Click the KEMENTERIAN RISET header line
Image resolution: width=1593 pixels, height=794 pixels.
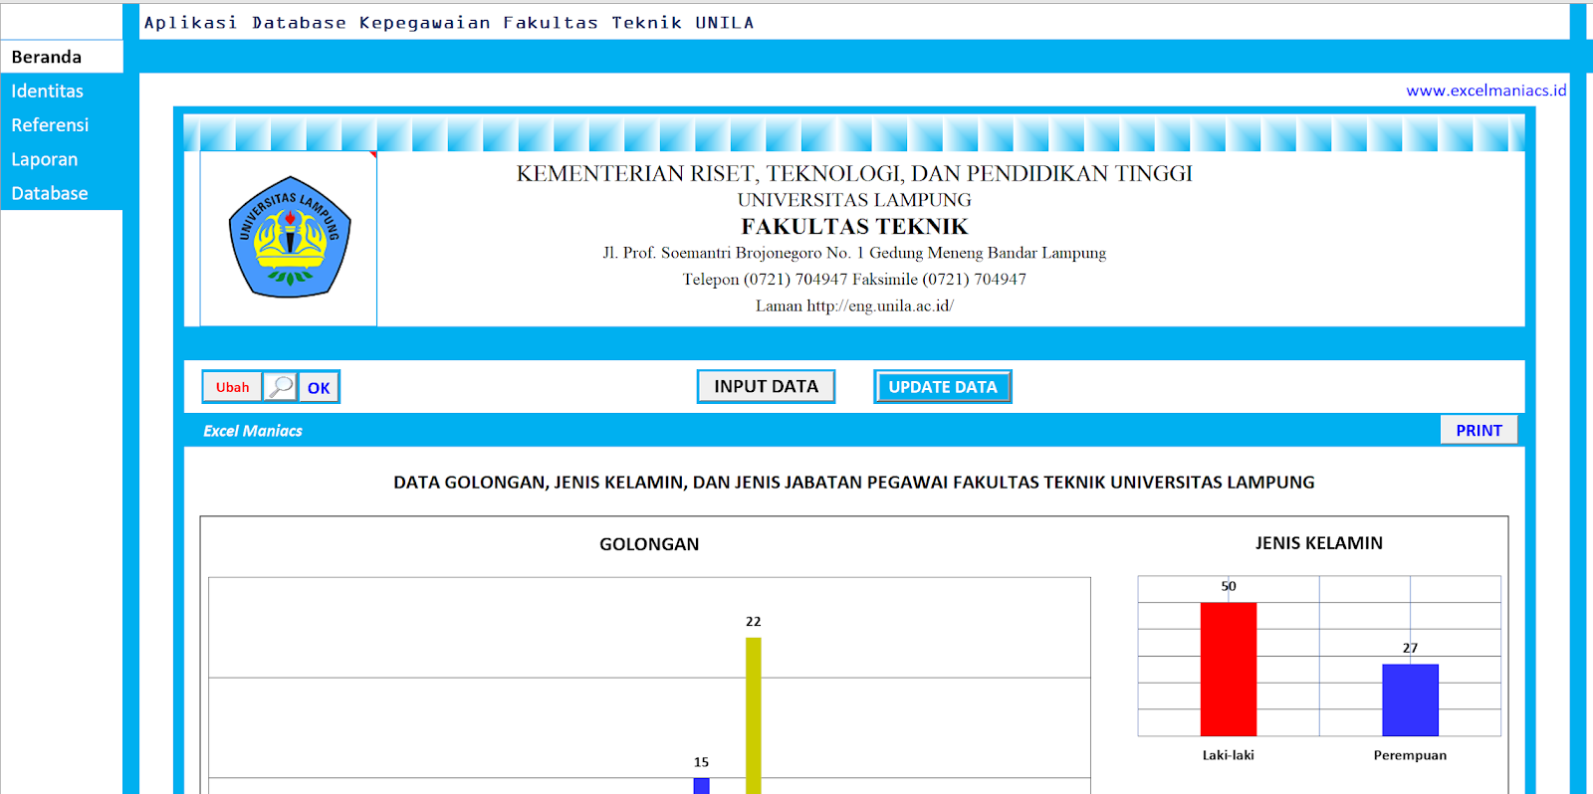[854, 173]
